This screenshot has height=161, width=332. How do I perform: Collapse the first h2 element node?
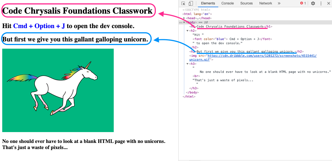pos(188,31)
